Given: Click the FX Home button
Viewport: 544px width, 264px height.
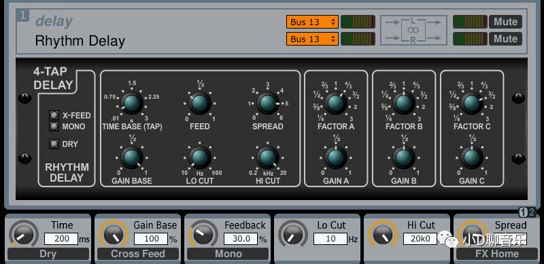Looking at the screenshot, I should tap(497, 254).
